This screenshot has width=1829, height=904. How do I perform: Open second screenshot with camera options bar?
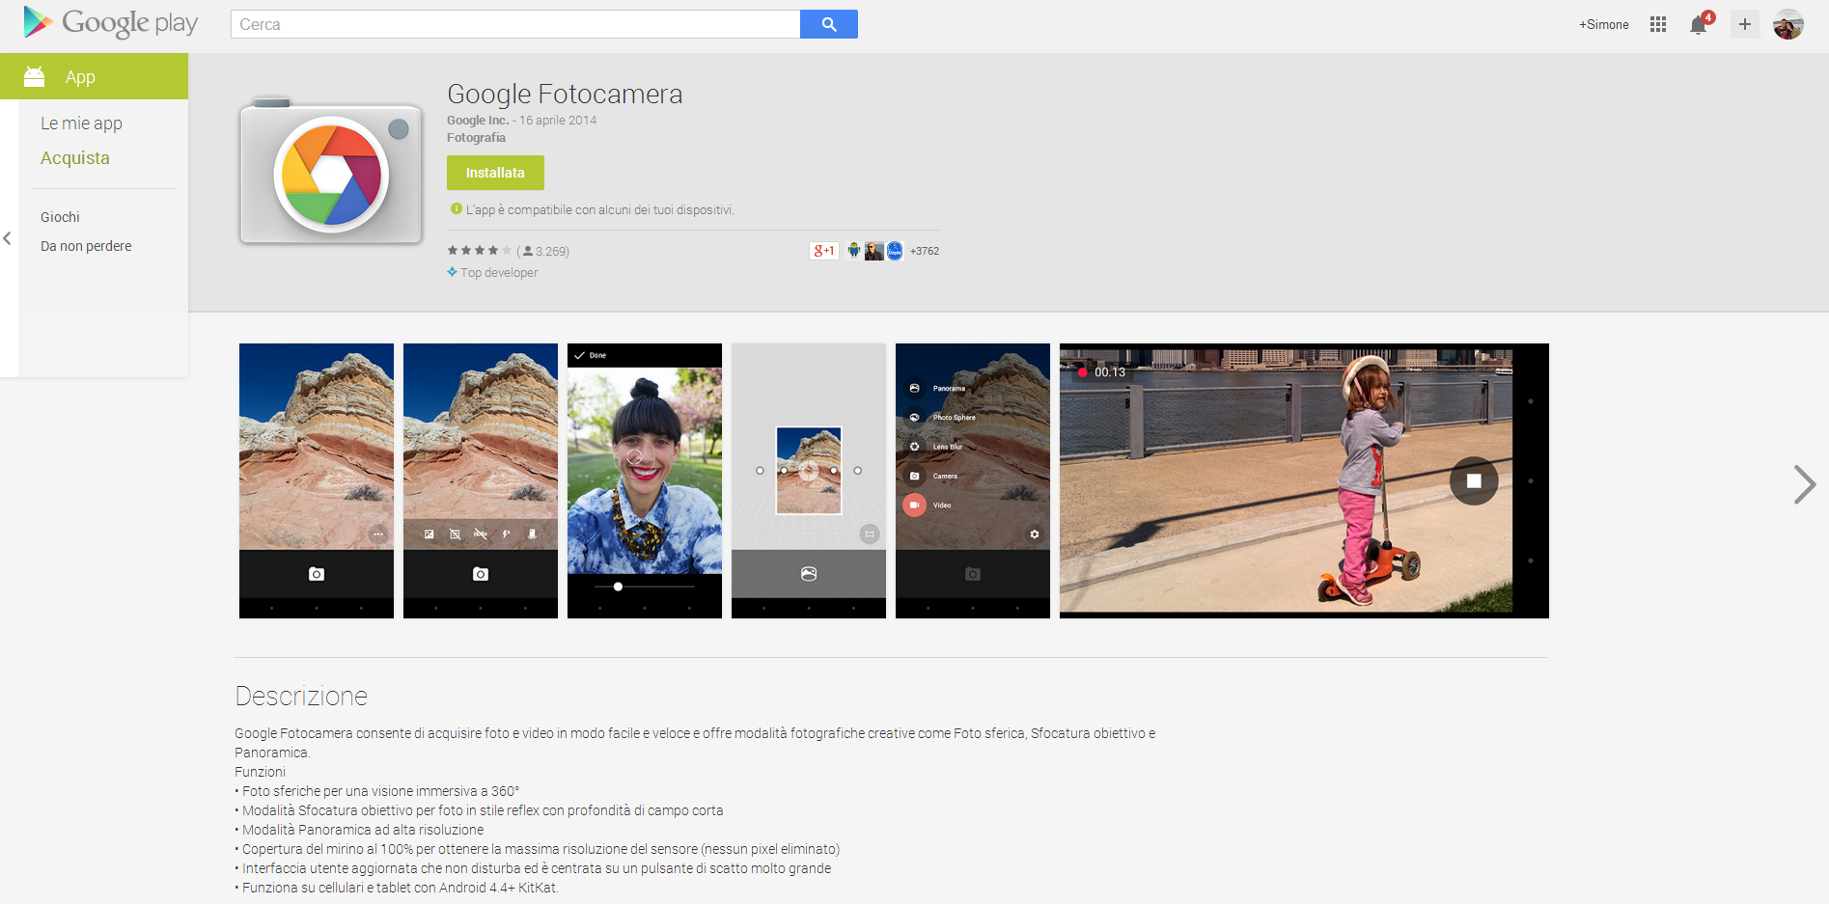[481, 480]
